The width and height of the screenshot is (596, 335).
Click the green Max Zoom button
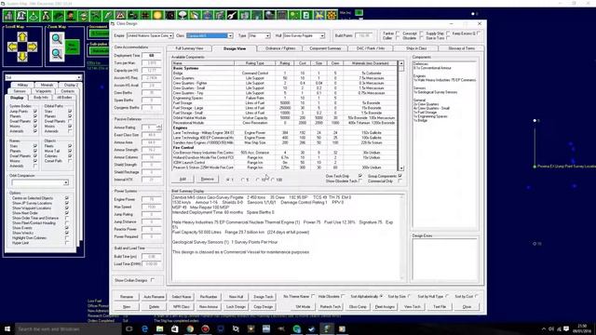pyautogui.click(x=72, y=47)
